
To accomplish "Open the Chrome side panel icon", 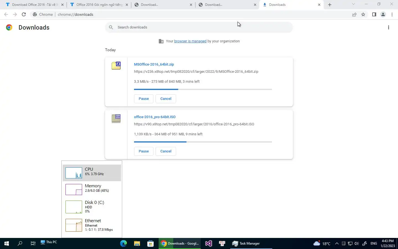I will click(x=374, y=14).
